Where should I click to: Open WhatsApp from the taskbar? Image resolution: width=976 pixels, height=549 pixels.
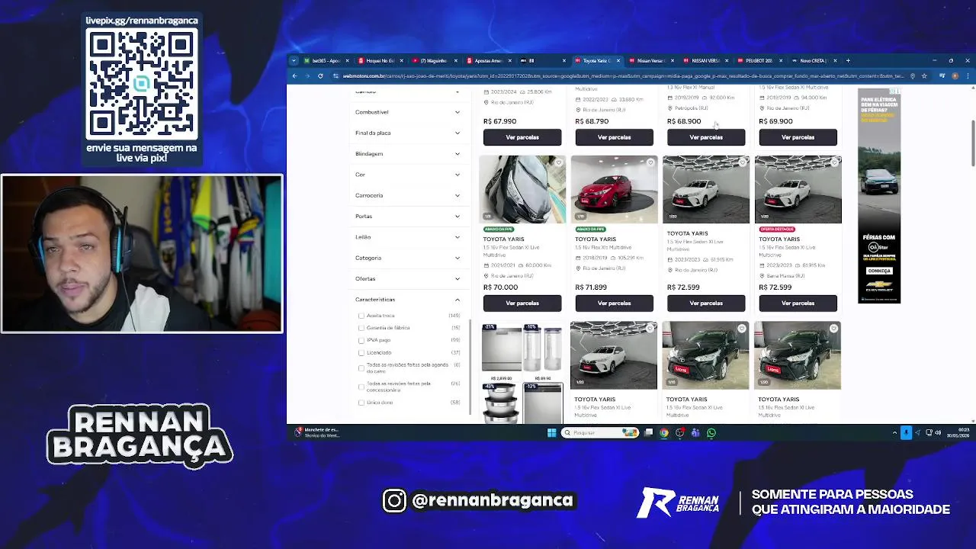tap(711, 432)
